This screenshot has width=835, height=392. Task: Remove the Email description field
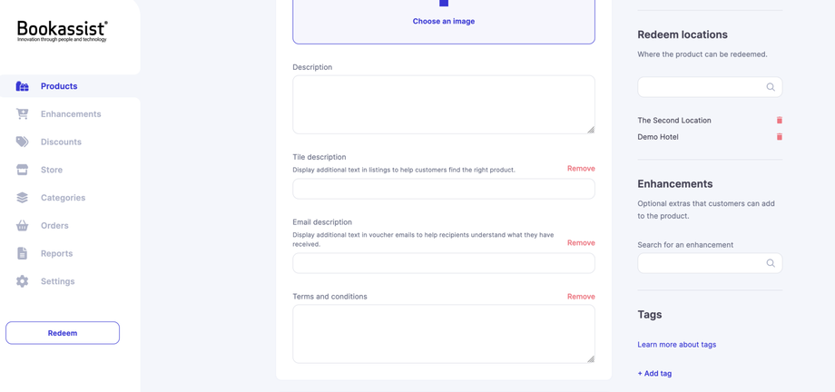tap(581, 243)
